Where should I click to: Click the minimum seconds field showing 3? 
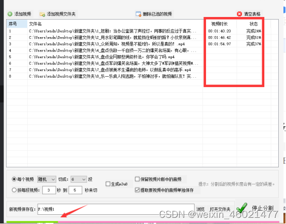(x=49, y=190)
